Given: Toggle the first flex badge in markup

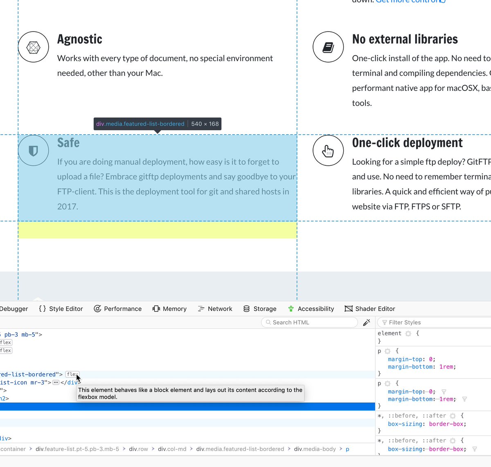Looking at the screenshot, I should click(6, 343).
